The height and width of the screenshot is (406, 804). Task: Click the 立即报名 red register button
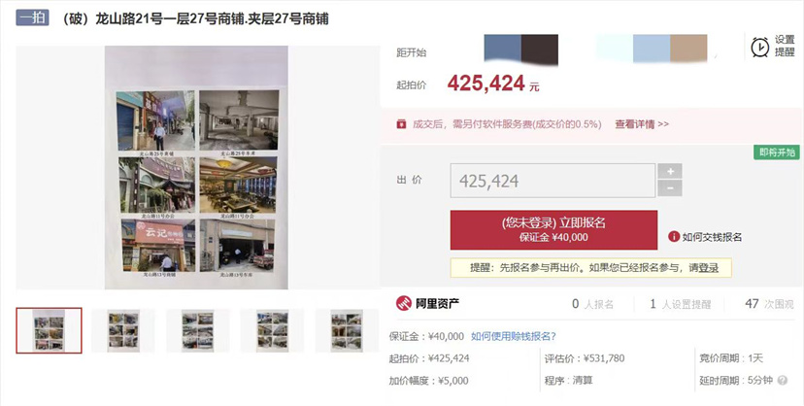553,229
